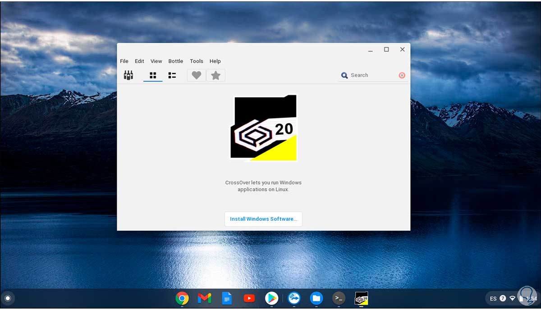
Task: Focus the Search field
Action: 373,75
